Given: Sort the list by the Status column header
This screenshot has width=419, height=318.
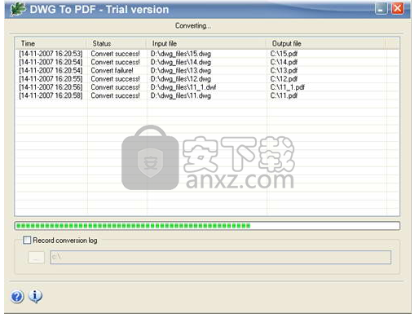Looking at the screenshot, I should coord(116,43).
